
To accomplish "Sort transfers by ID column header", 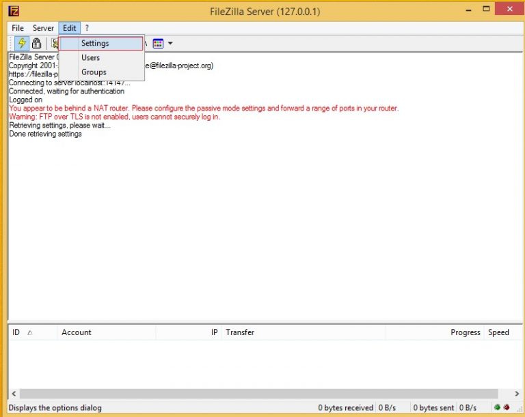I will (16, 332).
